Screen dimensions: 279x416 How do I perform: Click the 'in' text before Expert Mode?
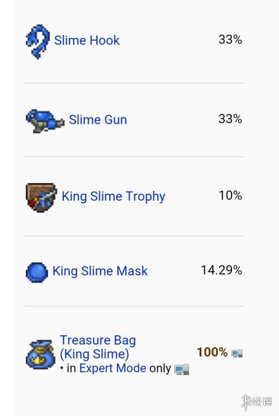pos(71,368)
